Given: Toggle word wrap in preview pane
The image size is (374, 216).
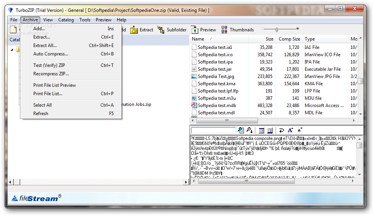Looking at the screenshot, I should pyautogui.click(x=281, y=130).
